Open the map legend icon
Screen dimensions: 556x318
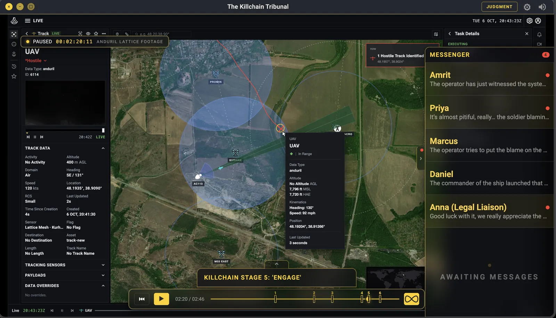[x=436, y=34]
